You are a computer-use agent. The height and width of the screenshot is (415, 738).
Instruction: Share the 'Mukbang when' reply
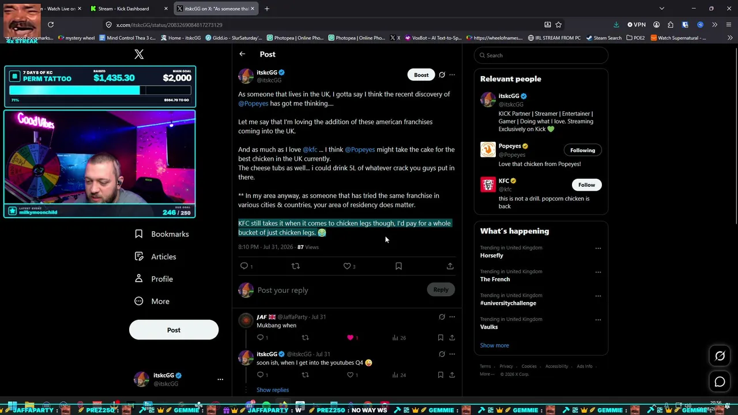(452, 337)
